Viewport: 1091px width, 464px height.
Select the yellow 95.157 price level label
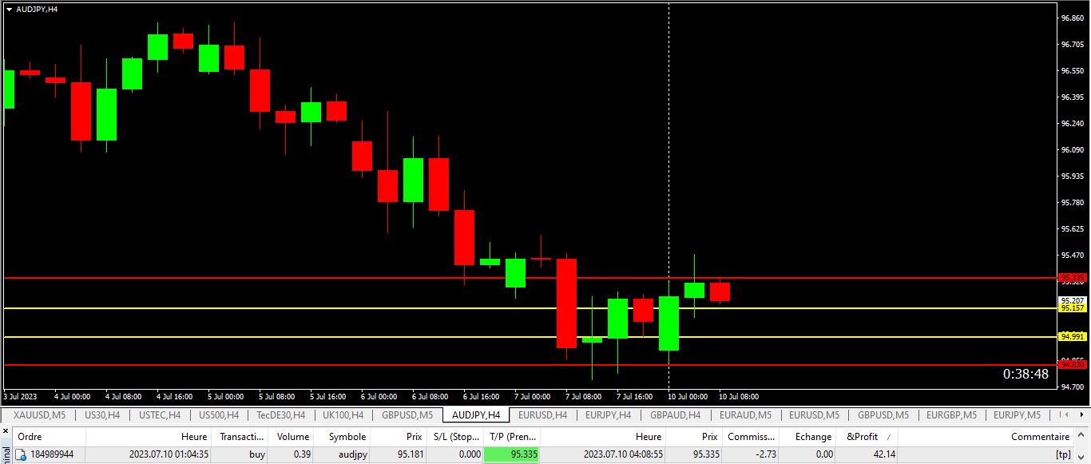pos(1073,307)
